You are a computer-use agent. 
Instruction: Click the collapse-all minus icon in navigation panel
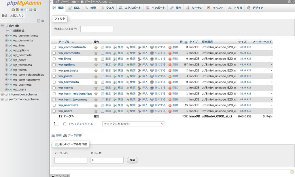click(39, 21)
